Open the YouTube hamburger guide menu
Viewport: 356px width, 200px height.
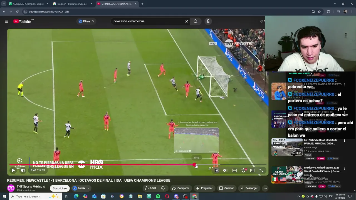tap(7, 21)
